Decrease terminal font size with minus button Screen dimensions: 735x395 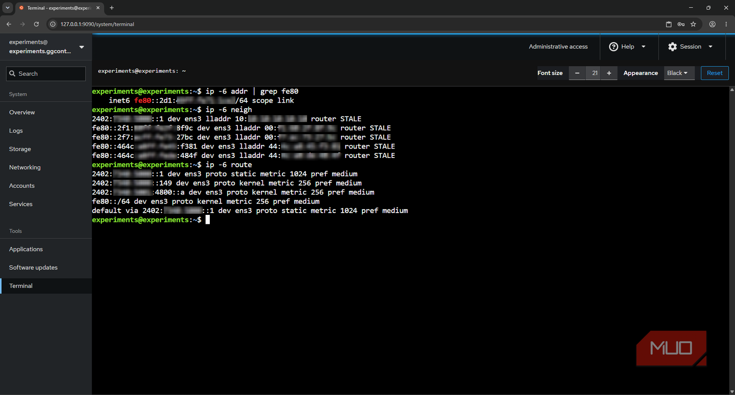point(577,73)
